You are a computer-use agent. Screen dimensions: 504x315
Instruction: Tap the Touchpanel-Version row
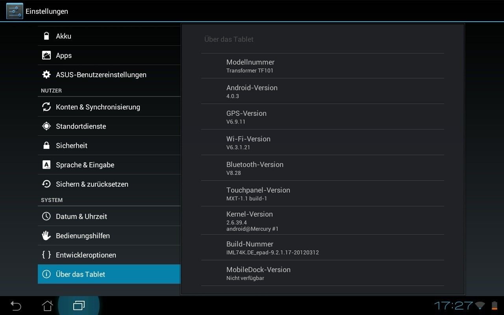pos(322,193)
